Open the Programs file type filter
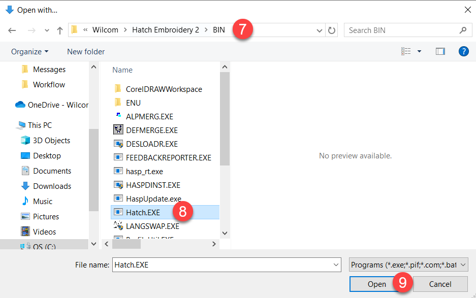 pyautogui.click(x=408, y=265)
